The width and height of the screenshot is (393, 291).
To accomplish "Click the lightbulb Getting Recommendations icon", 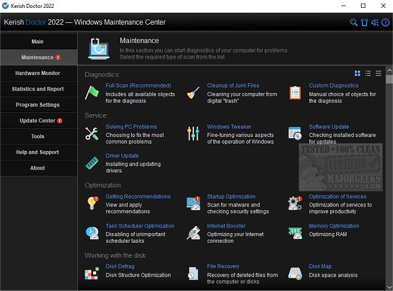I will pos(93,203).
